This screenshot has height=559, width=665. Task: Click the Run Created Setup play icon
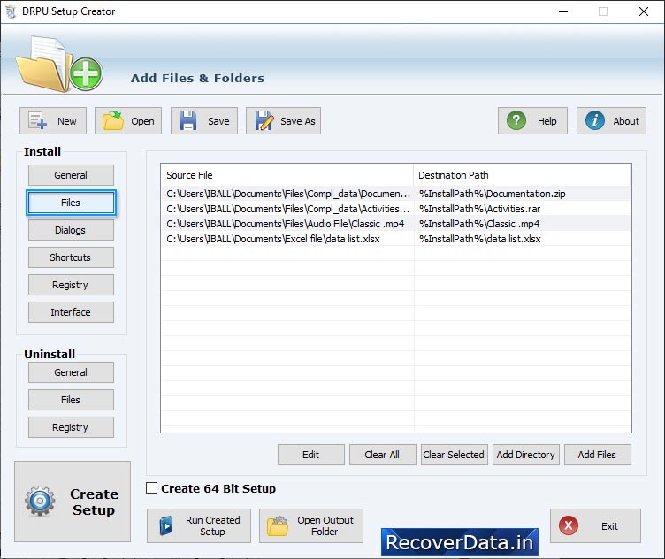click(166, 526)
